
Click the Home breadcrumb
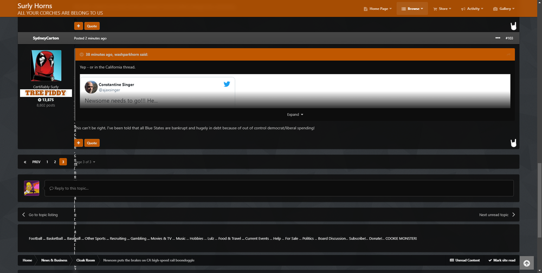[x=27, y=260]
